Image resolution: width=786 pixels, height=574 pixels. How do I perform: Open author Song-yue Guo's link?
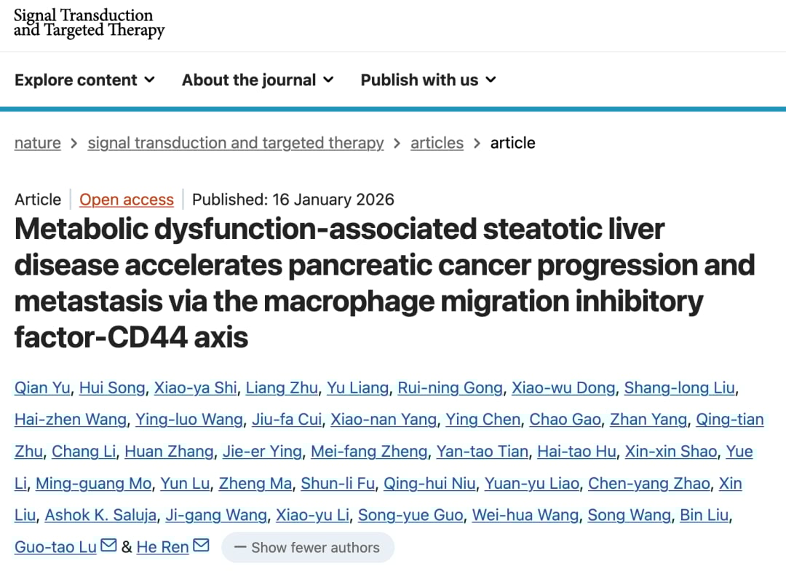[x=410, y=515]
